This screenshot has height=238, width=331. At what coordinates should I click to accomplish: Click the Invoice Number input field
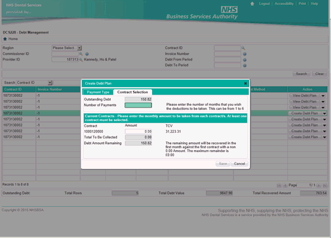tap(227, 54)
